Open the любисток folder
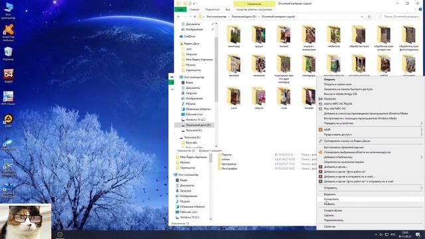425x239 pixels. click(x=333, y=37)
